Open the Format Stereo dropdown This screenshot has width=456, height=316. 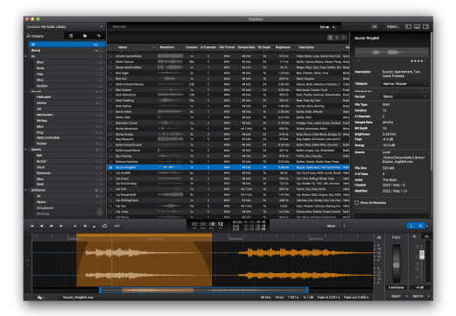pos(404,96)
